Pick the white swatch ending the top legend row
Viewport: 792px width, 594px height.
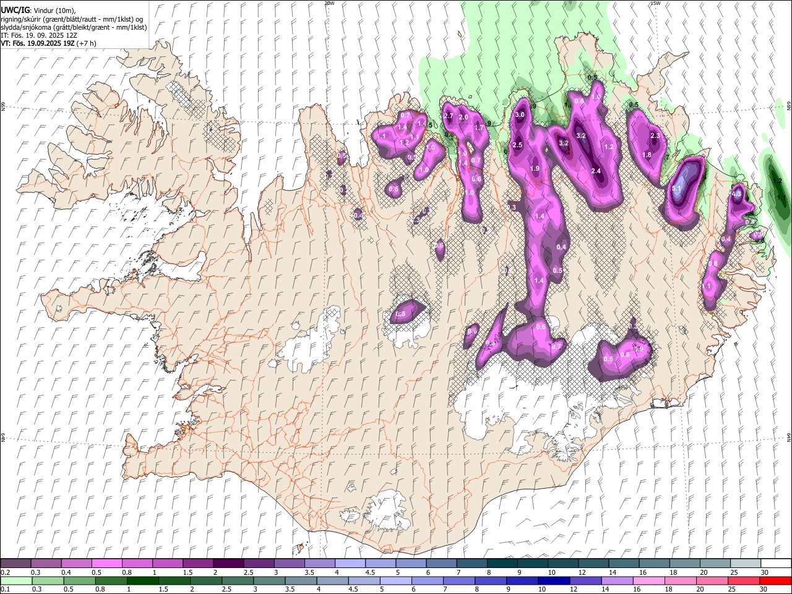tap(776, 563)
